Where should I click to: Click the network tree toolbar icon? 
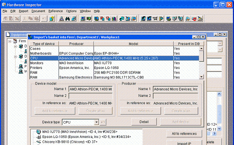click(61, 19)
